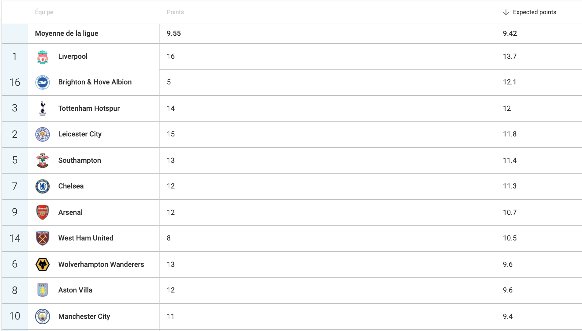This screenshot has width=582, height=331.
Task: Open the Wolverhampton Wanderers team link
Action: (101, 264)
